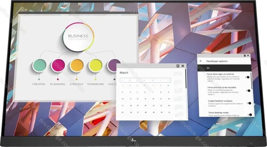Click the pink Planning circle icon
Viewport: 267px width, 147px height.
(x=58, y=65)
